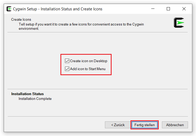Viewport: 196px width, 136px height.
Task: Click the bold "Installation Status" heading
Action: pos(27,94)
